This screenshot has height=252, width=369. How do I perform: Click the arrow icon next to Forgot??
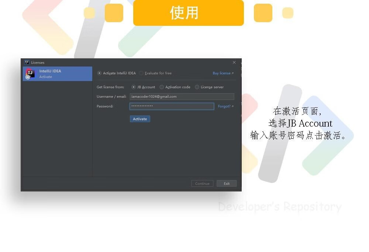click(x=232, y=107)
